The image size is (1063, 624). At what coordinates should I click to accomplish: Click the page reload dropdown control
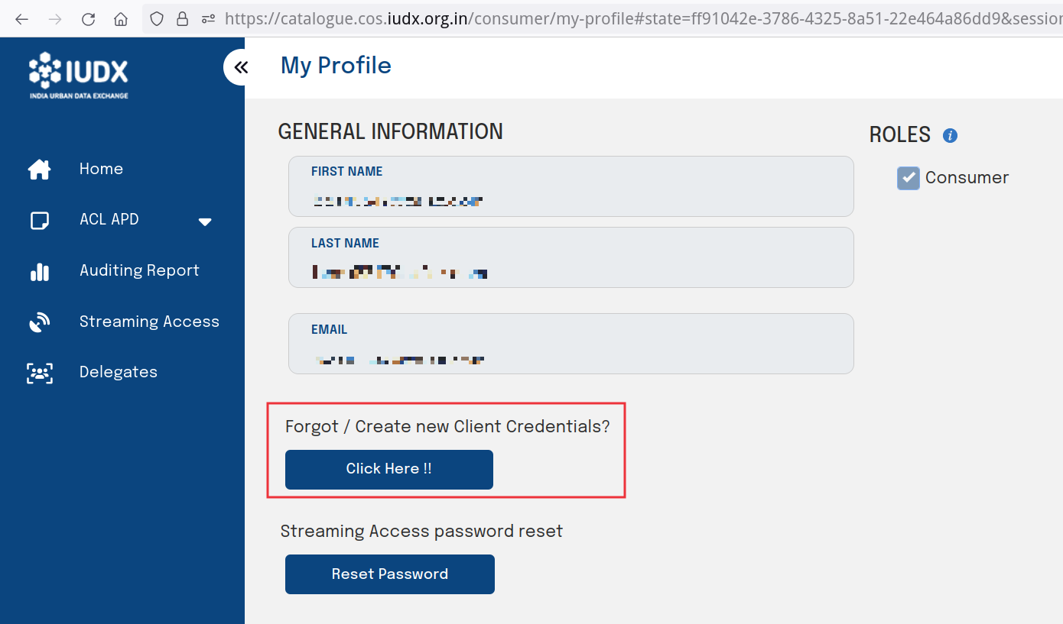coord(88,18)
